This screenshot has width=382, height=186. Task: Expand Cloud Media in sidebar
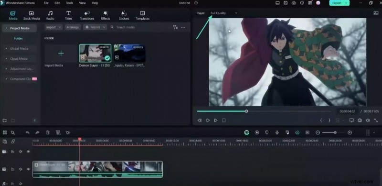pyautogui.click(x=6, y=59)
